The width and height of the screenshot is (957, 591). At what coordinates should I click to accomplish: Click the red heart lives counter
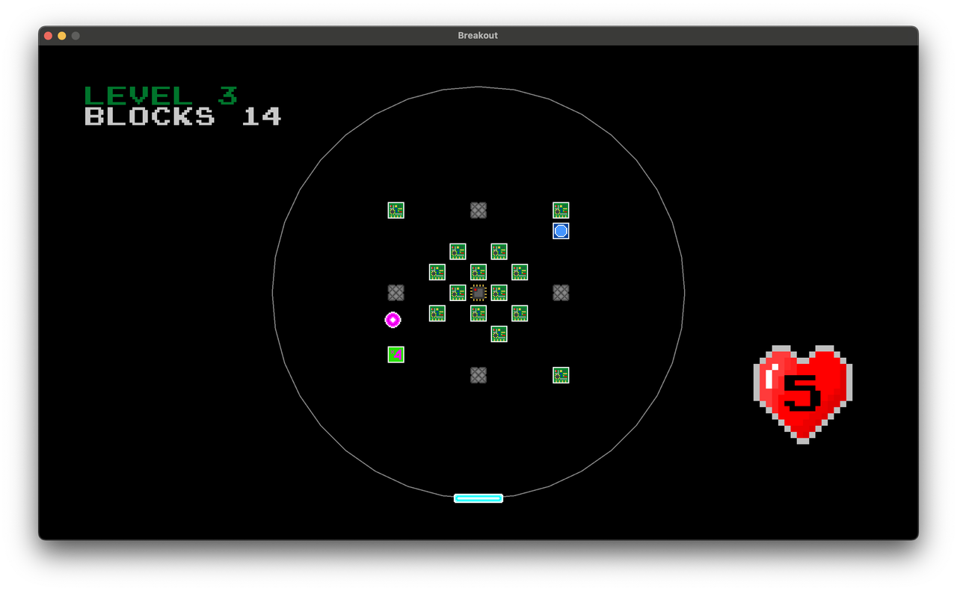point(803,394)
